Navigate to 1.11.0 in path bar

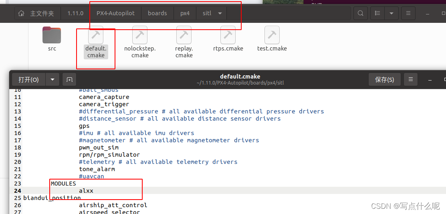click(x=75, y=13)
